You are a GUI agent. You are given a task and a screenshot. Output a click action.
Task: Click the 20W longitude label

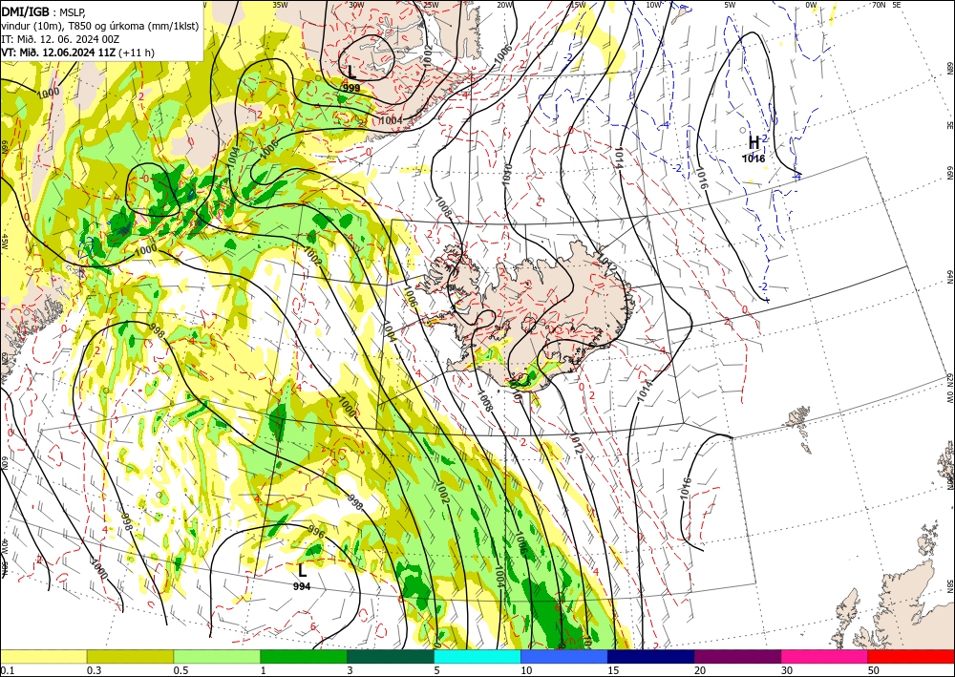504,5
